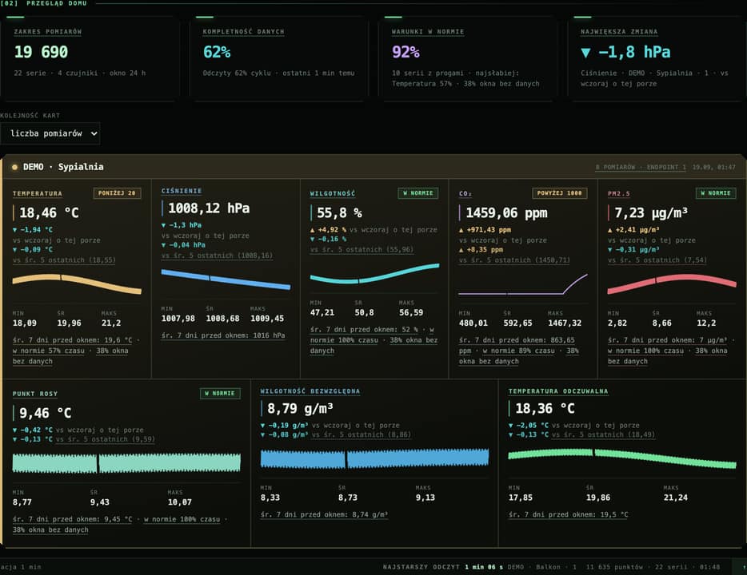Click the 'KOLEJNOŚĆ KART' label
Screen dimensions: 747x575
pos(30,116)
